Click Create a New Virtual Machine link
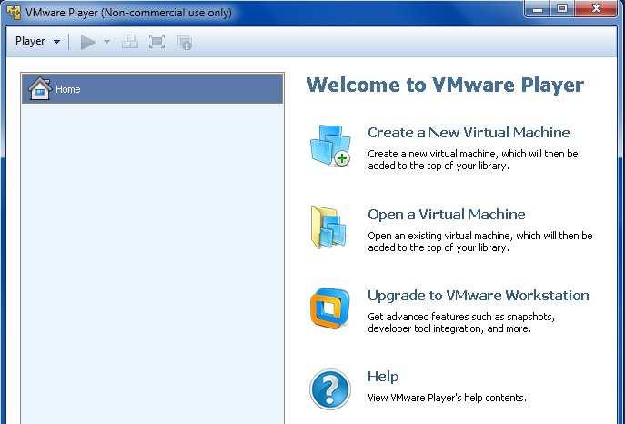 coord(469,132)
